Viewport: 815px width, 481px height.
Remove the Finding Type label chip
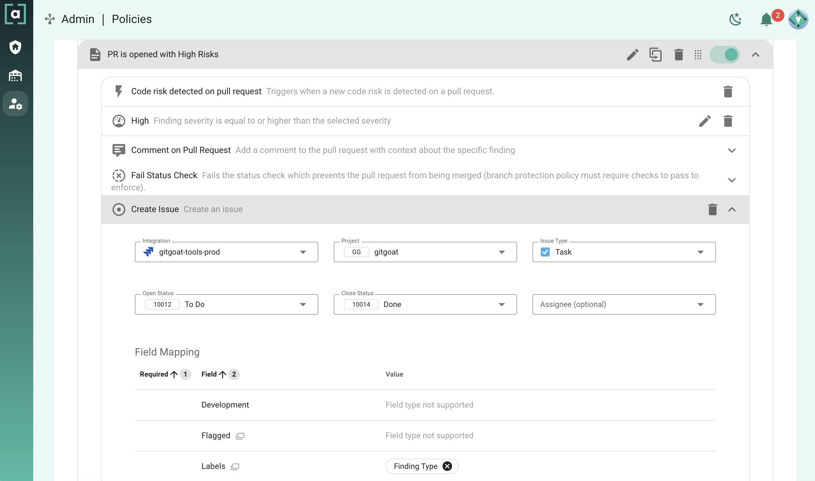[x=447, y=466]
